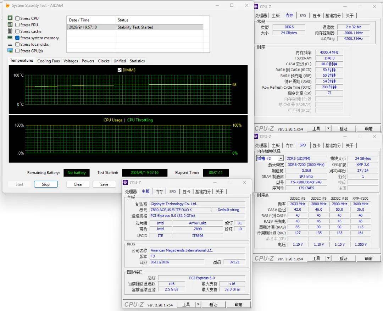This screenshot has height=311, width=383.
Task: Enable the Stress FPU checkbox
Action: pyautogui.click(x=17, y=25)
